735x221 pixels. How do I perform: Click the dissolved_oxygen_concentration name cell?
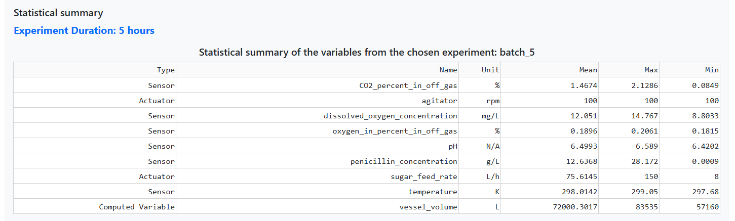(391, 116)
